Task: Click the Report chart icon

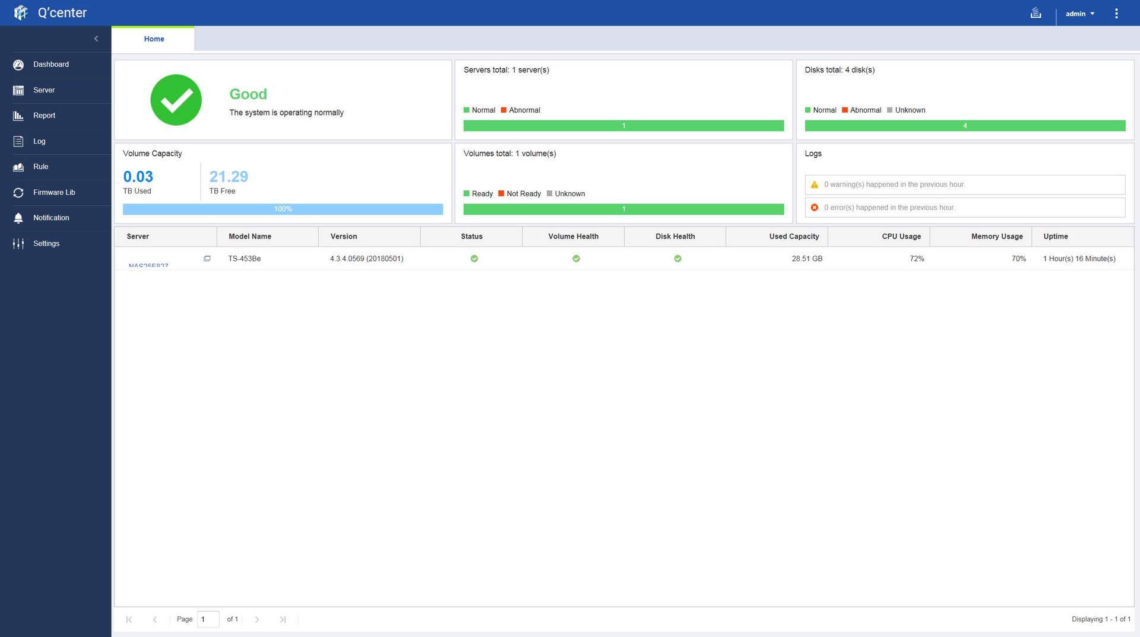Action: coord(18,116)
